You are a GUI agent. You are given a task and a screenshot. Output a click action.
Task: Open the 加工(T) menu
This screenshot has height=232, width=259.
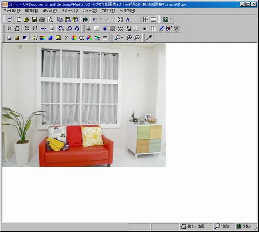[x=108, y=11]
